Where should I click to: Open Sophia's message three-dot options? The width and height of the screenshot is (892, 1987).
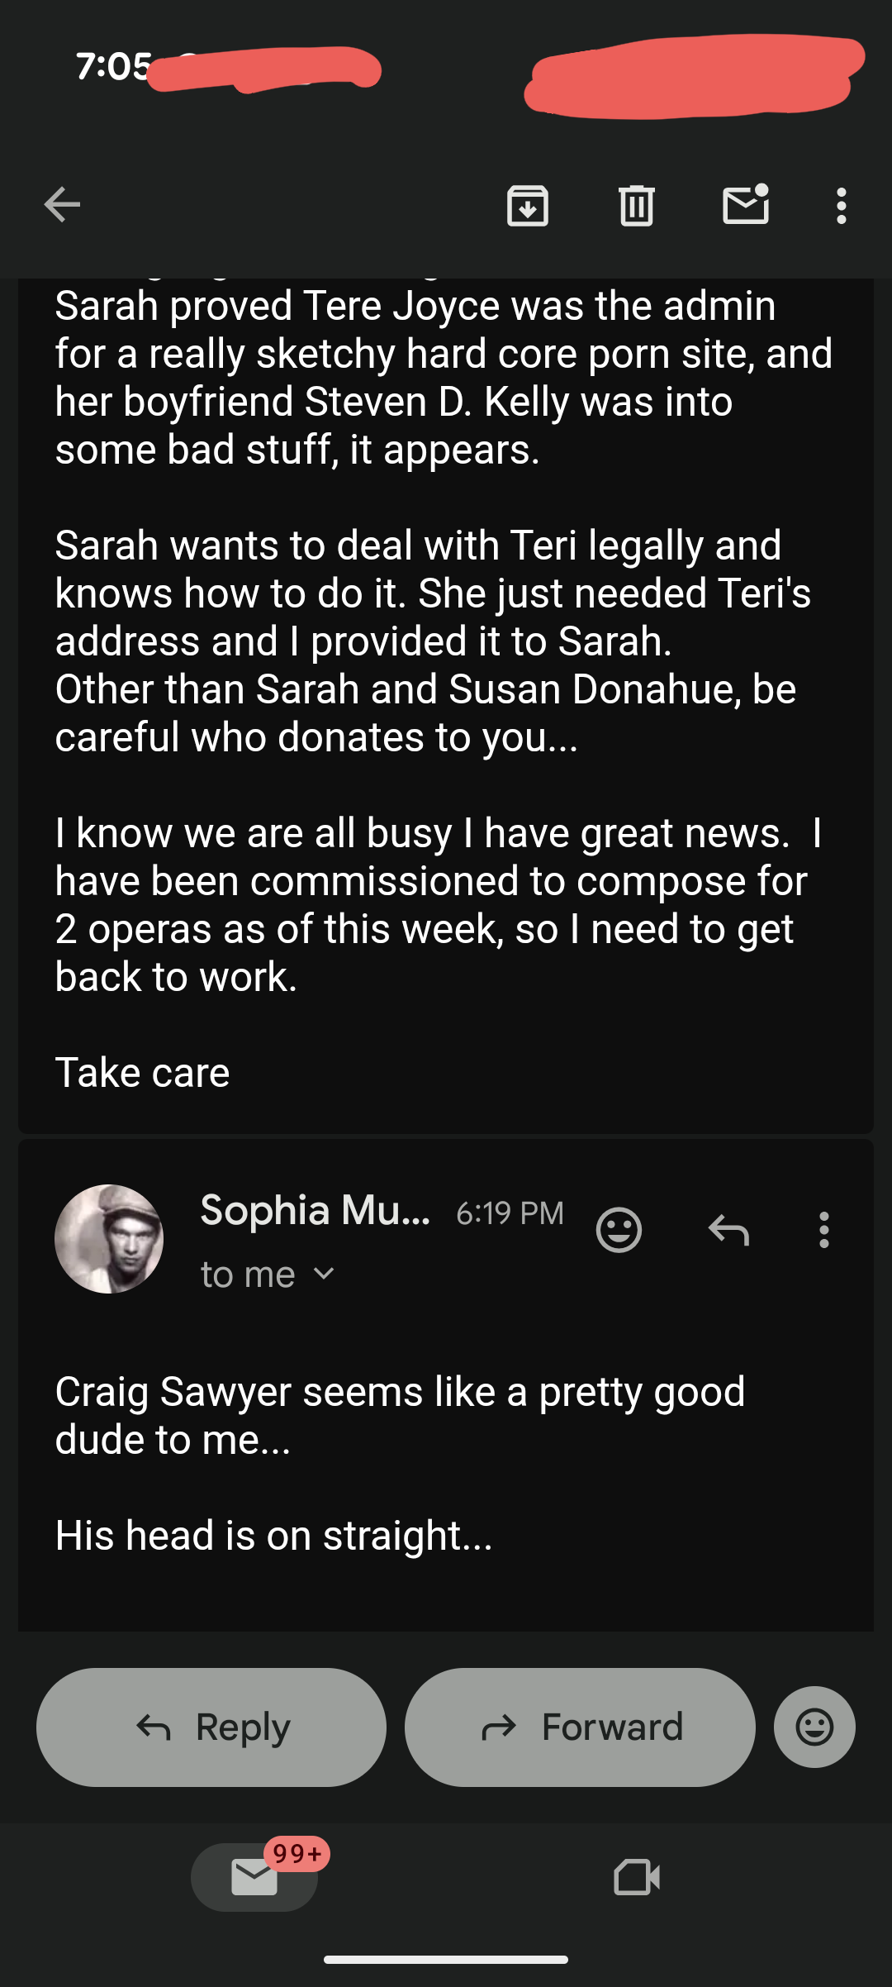[823, 1230]
